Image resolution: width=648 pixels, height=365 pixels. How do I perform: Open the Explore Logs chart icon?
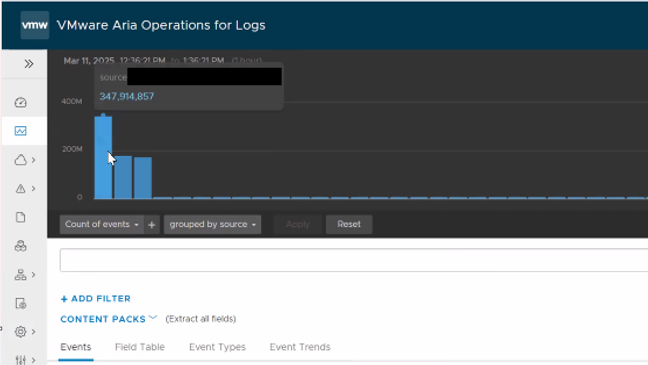click(20, 131)
